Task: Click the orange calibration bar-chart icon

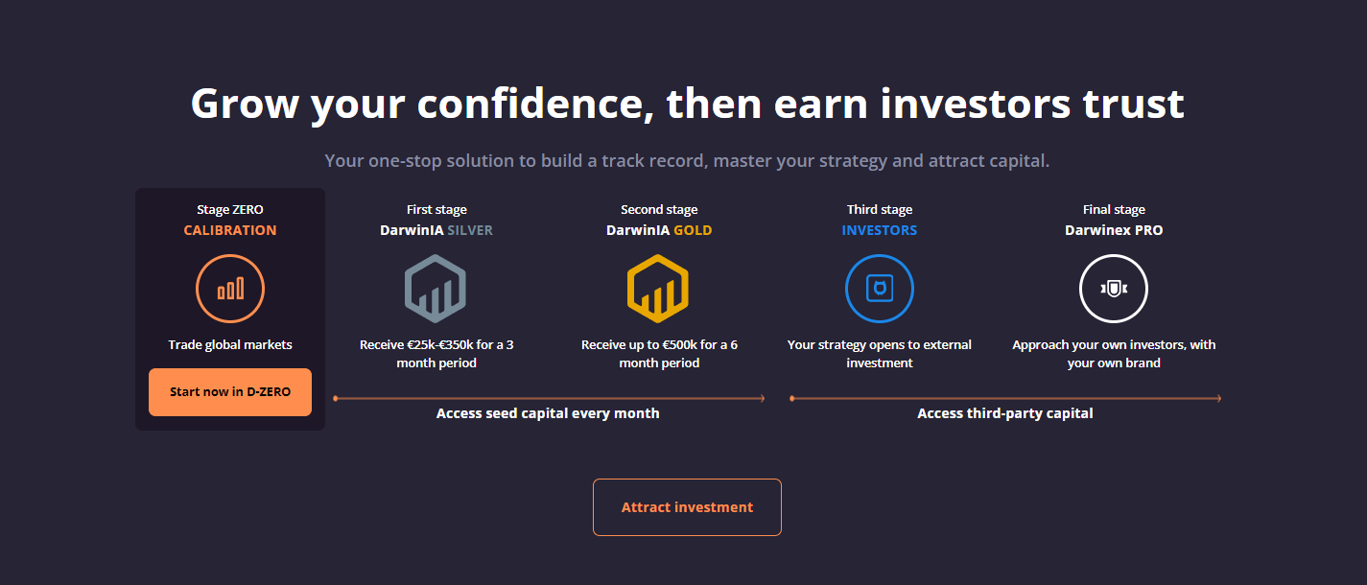Action: (x=230, y=288)
